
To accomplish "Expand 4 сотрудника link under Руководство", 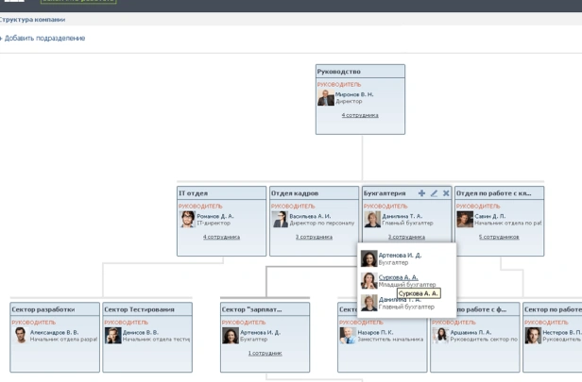I will click(x=360, y=115).
